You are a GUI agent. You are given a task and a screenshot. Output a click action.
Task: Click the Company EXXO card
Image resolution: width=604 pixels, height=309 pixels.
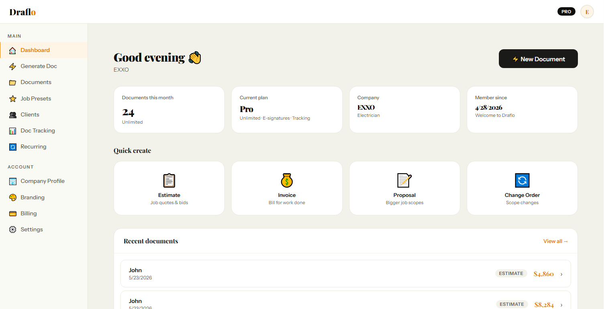[x=405, y=110]
